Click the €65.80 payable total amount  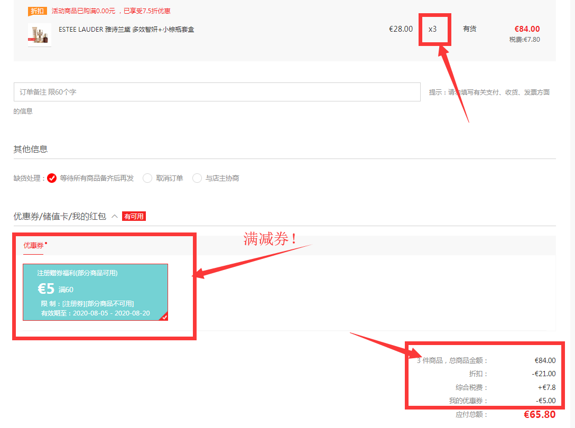click(539, 415)
